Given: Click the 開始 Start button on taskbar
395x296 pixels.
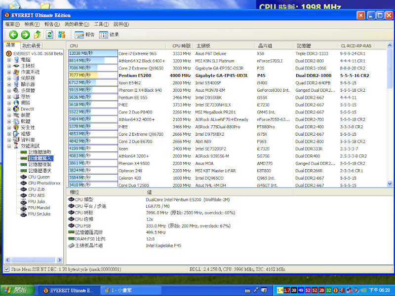Looking at the screenshot, I should pyautogui.click(x=17, y=290).
